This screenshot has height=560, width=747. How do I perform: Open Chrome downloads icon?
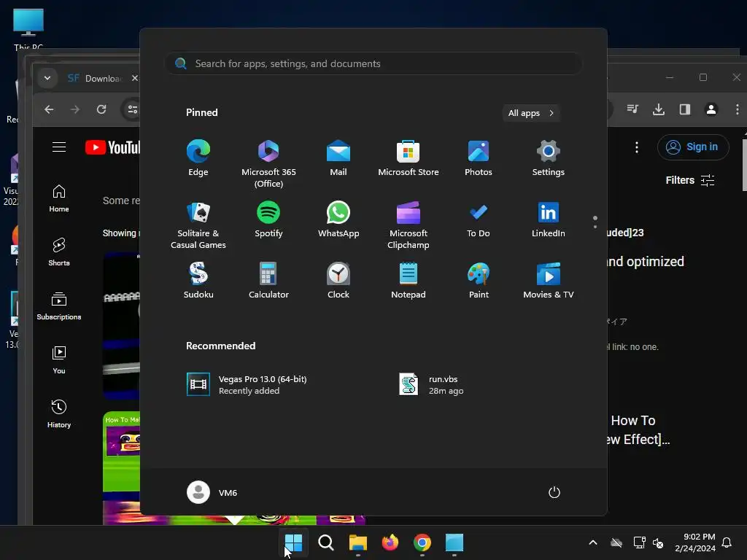659,109
